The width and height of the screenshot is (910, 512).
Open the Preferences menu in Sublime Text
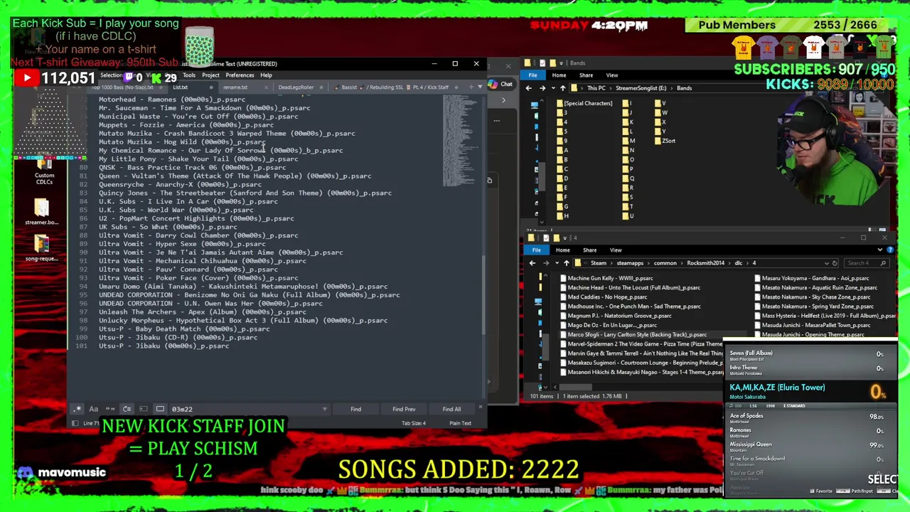click(240, 75)
